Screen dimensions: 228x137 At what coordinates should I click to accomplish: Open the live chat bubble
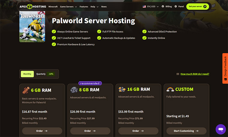[x=221, y=129]
